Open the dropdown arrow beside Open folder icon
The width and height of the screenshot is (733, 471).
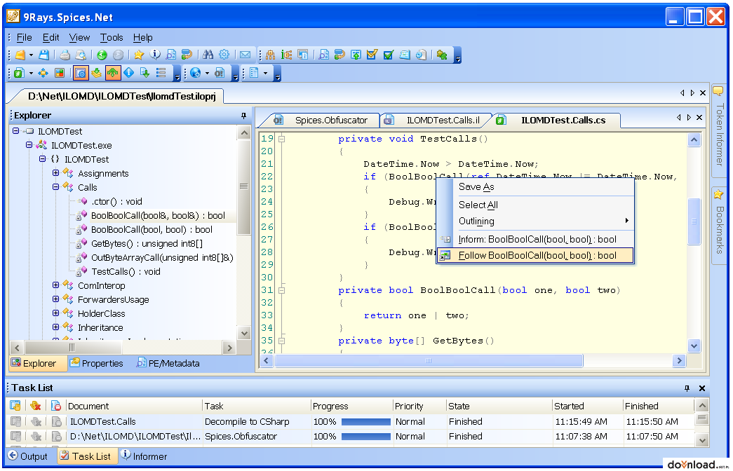31,55
